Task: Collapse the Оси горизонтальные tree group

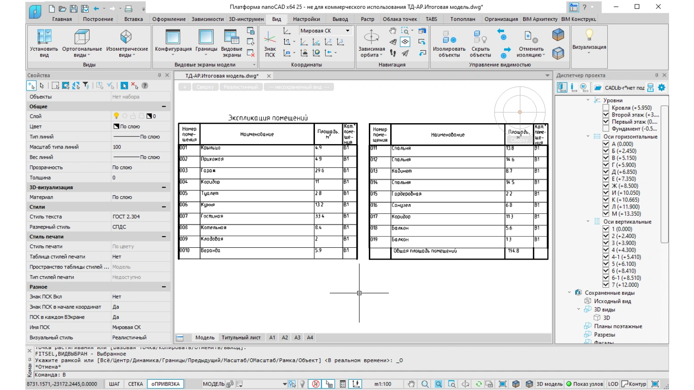Action: (x=588, y=137)
